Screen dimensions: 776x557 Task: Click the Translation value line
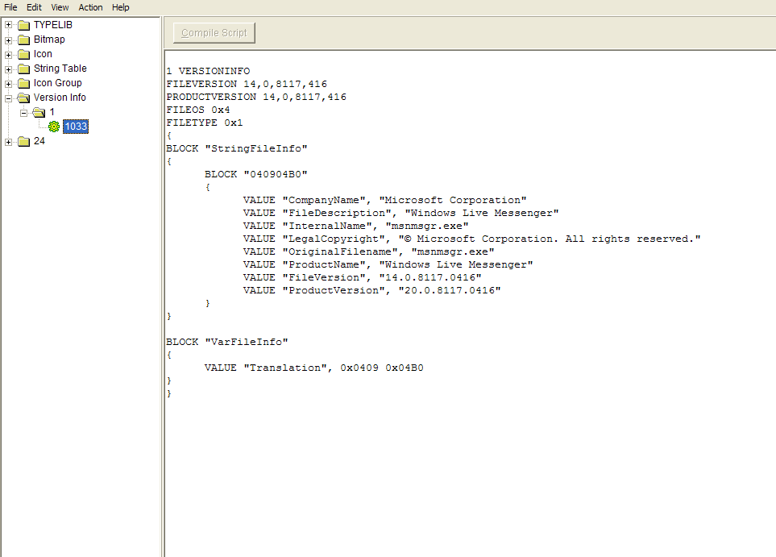click(x=314, y=368)
